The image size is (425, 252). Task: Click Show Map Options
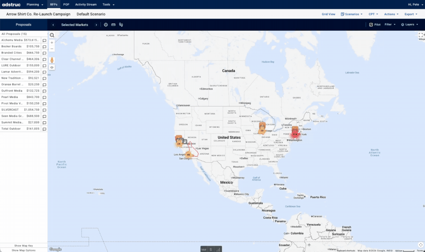(24, 250)
